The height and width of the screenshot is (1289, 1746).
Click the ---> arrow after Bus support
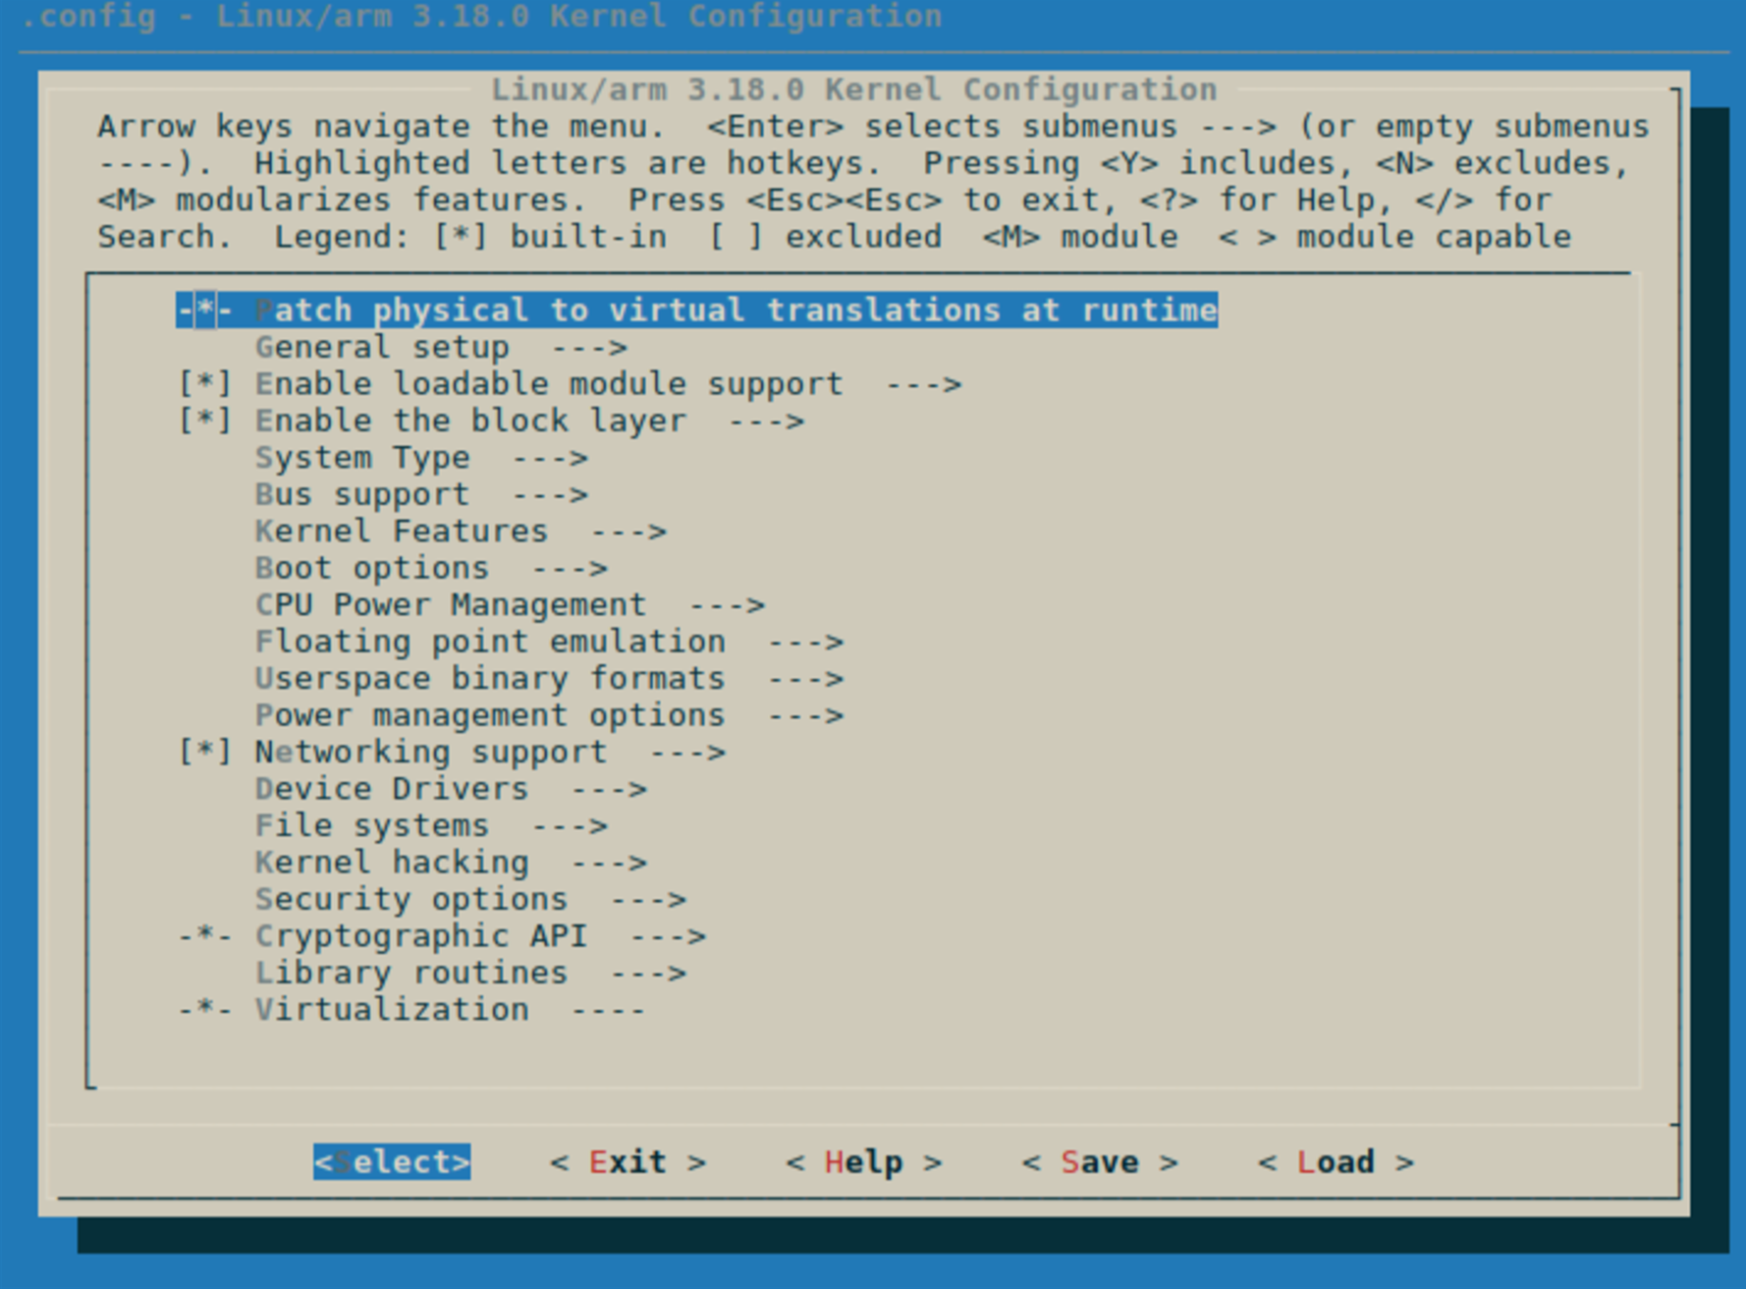pos(550,495)
